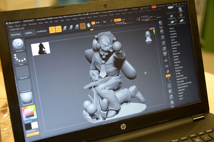214x142 pixels.
Task: Click the XYZ axis orientation indicator
Action: 153,30
